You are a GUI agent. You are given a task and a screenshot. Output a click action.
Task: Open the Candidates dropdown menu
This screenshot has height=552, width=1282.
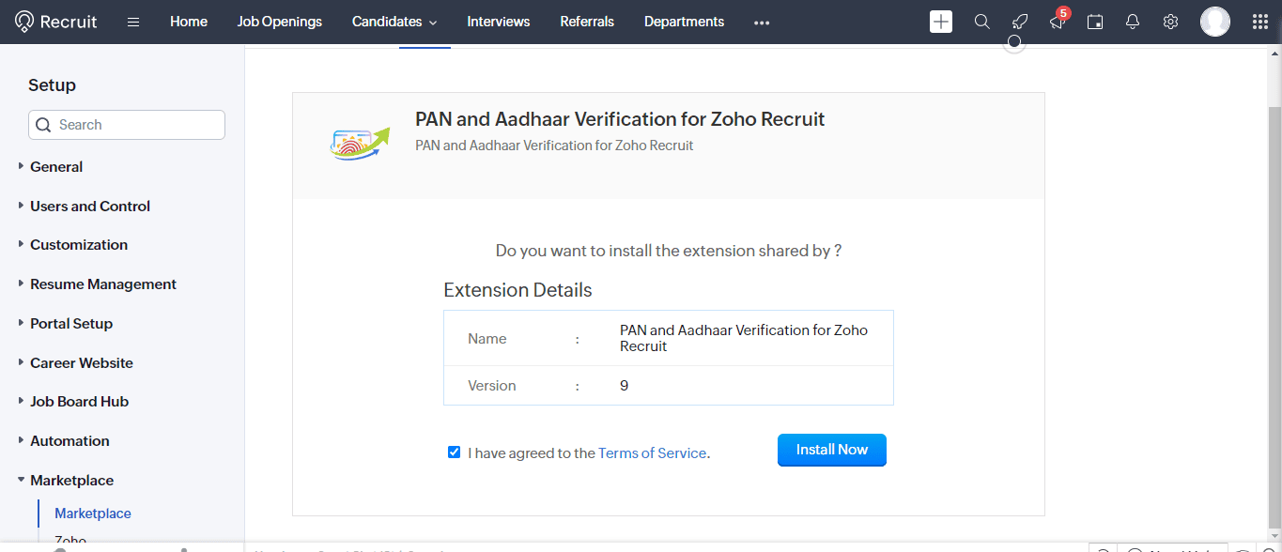[x=394, y=22]
